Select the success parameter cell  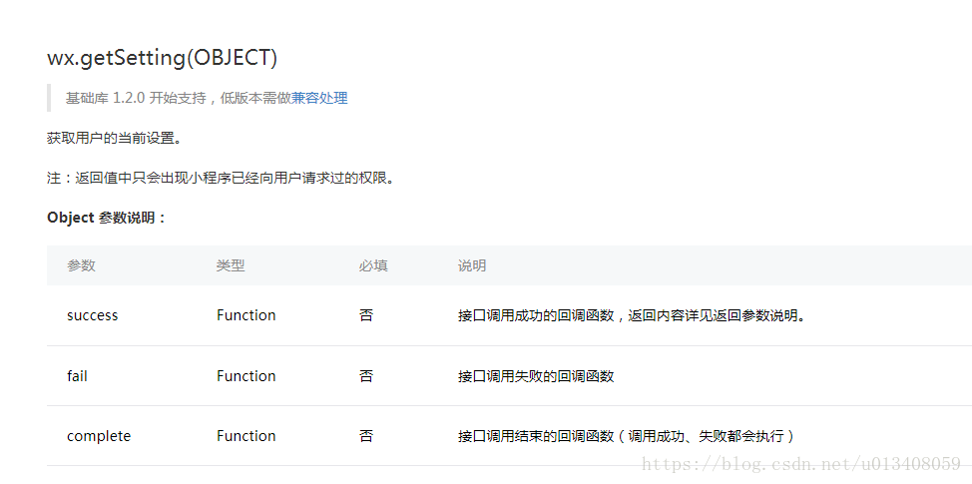click(x=93, y=315)
